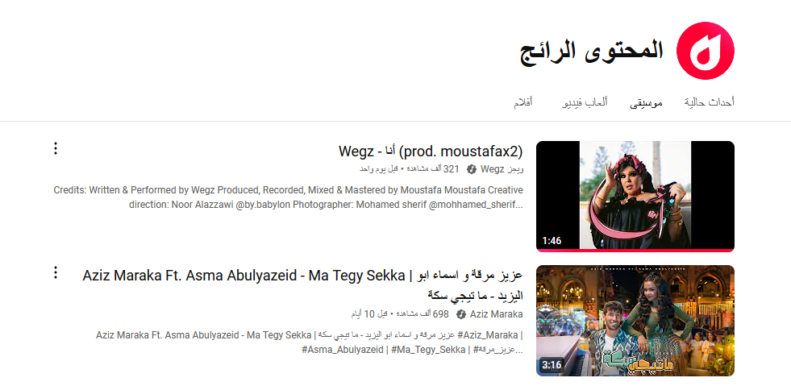
Task: Open three-dot menu for Ma Tegy Sekka video
Action: coord(56,272)
